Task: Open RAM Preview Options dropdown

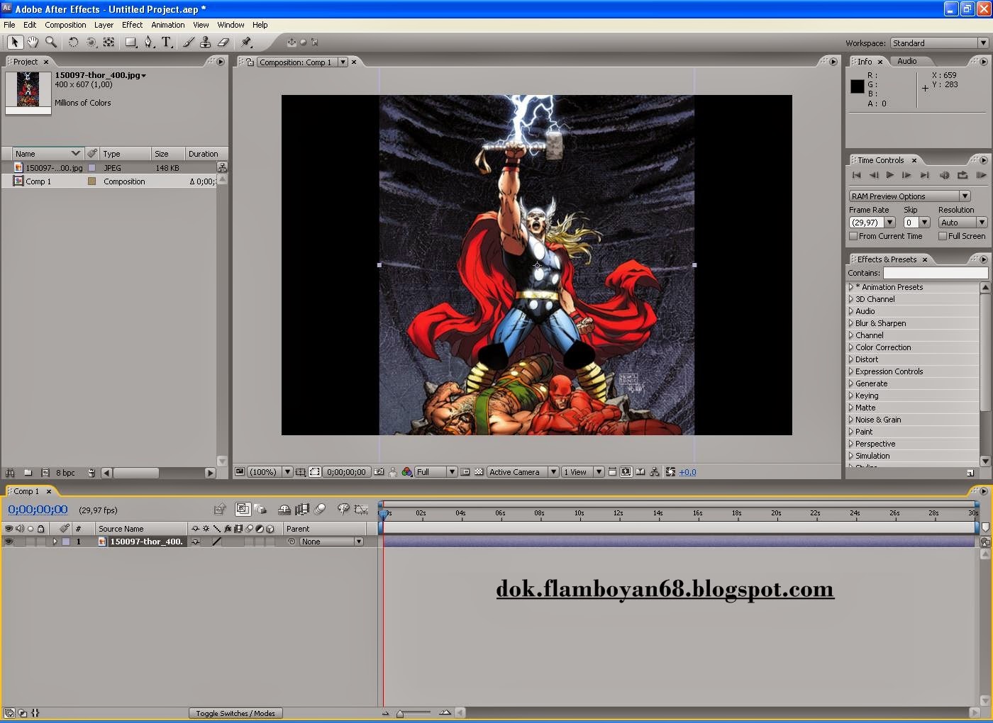Action: pyautogui.click(x=909, y=196)
